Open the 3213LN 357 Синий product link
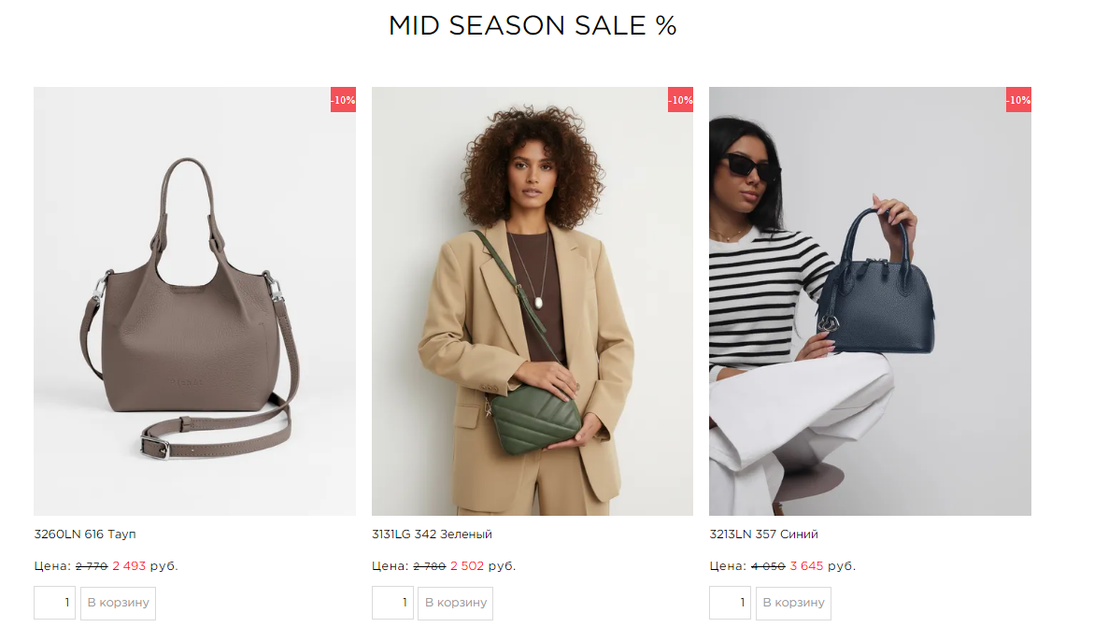The width and height of the screenshot is (1094, 627). (x=764, y=534)
